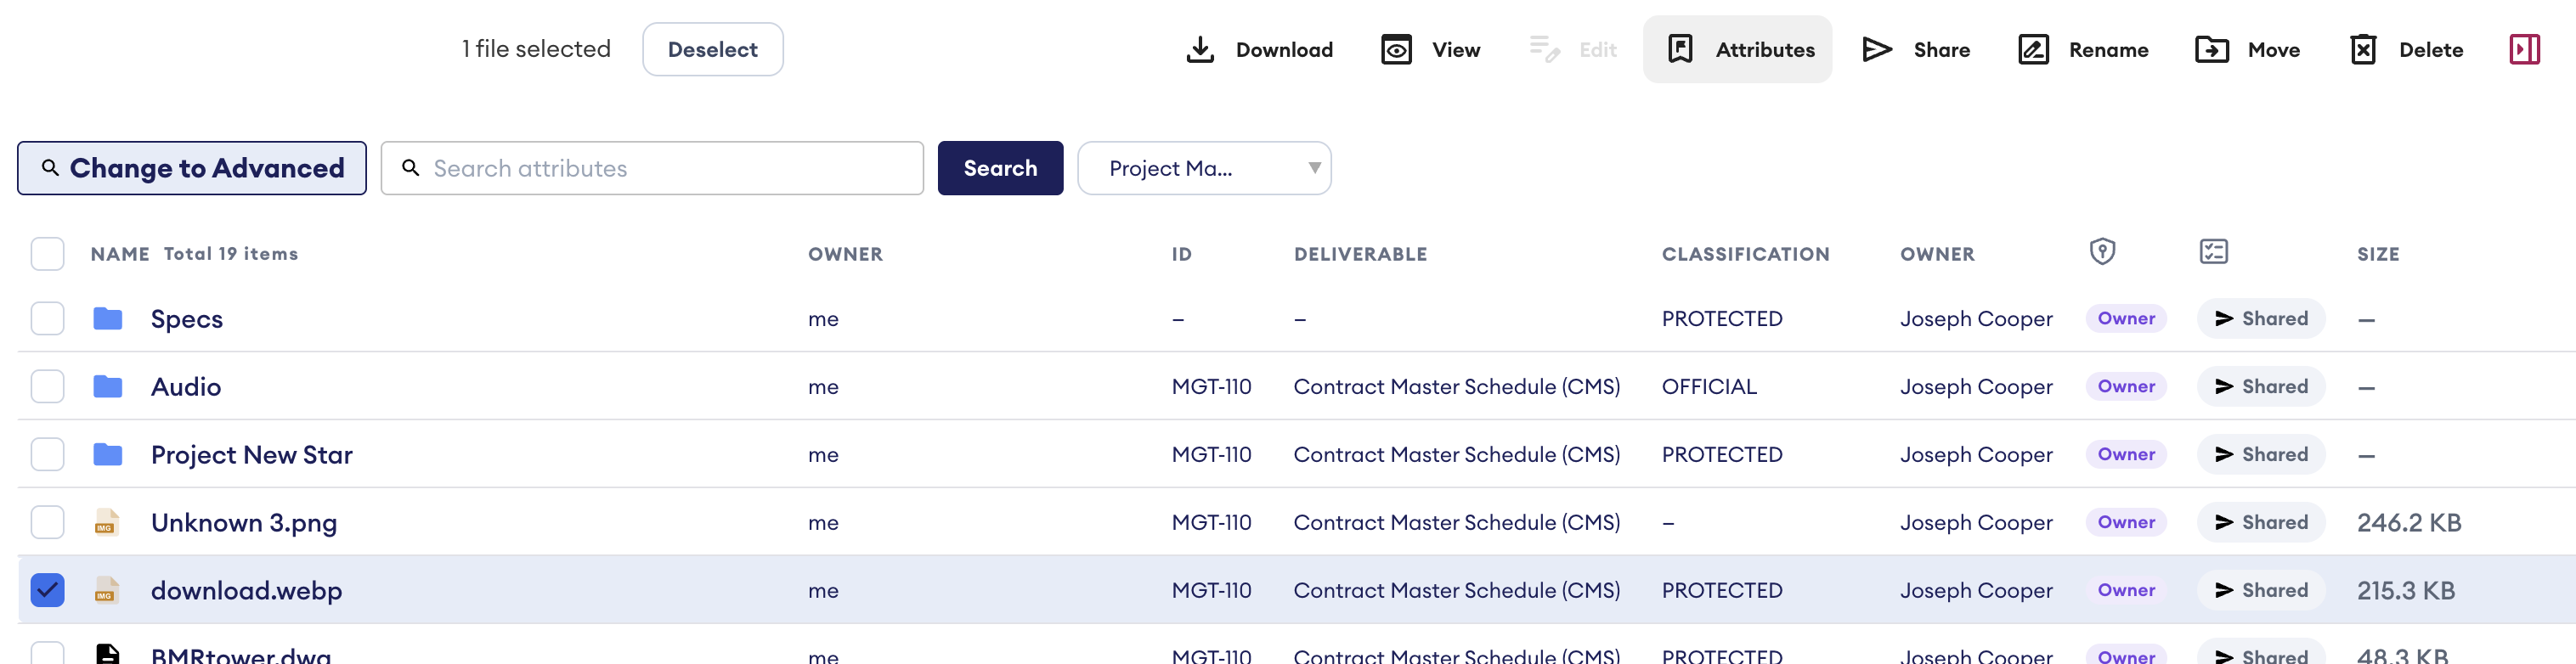Click the Download toolbar icon
The width and height of the screenshot is (2576, 664).
pyautogui.click(x=1200, y=49)
